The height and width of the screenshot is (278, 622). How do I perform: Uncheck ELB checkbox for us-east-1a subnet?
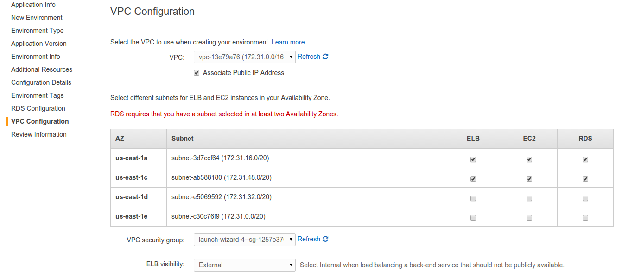point(473,159)
